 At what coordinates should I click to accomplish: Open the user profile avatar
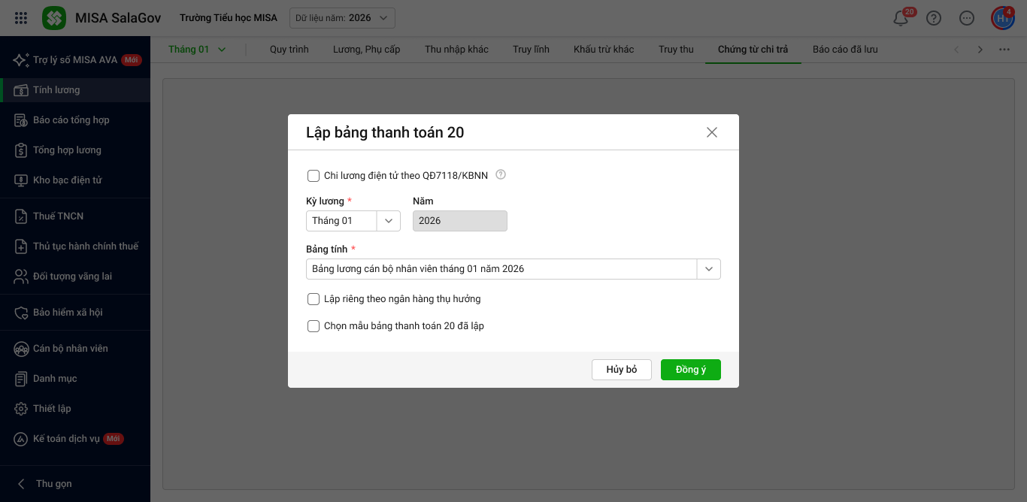click(x=1002, y=18)
